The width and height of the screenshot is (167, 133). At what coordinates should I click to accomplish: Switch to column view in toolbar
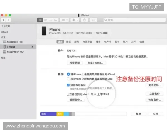coord(50,20)
